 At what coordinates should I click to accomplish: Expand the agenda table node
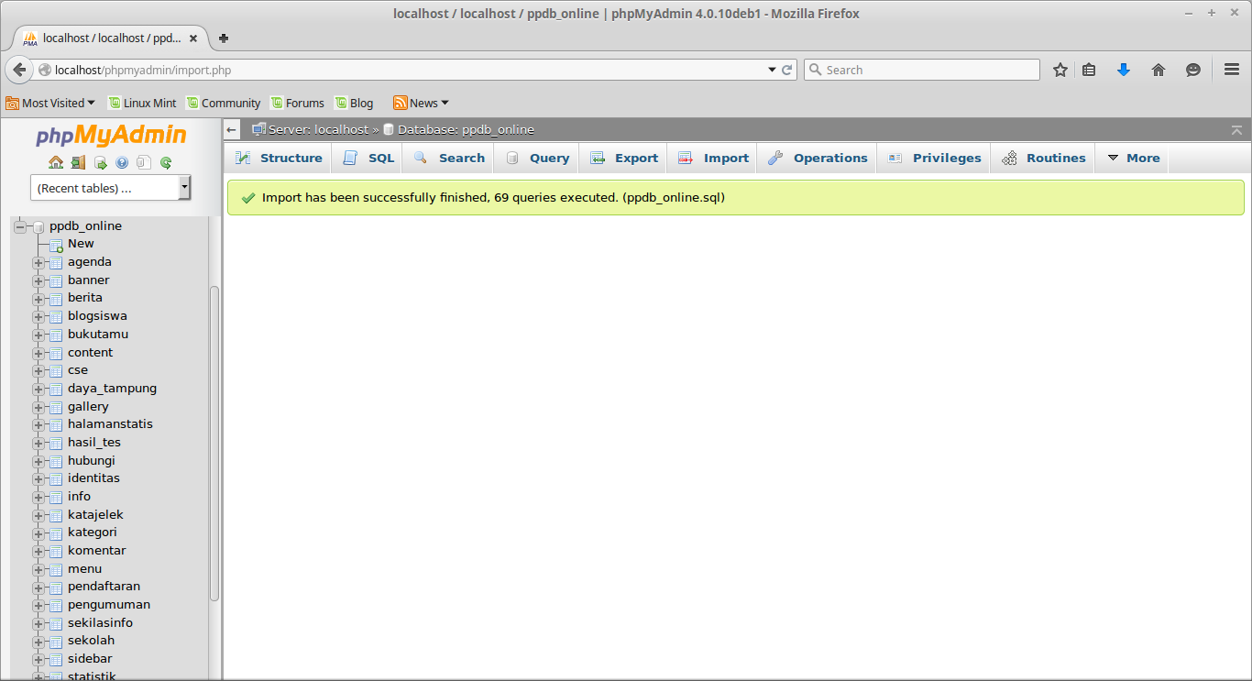coord(38,263)
